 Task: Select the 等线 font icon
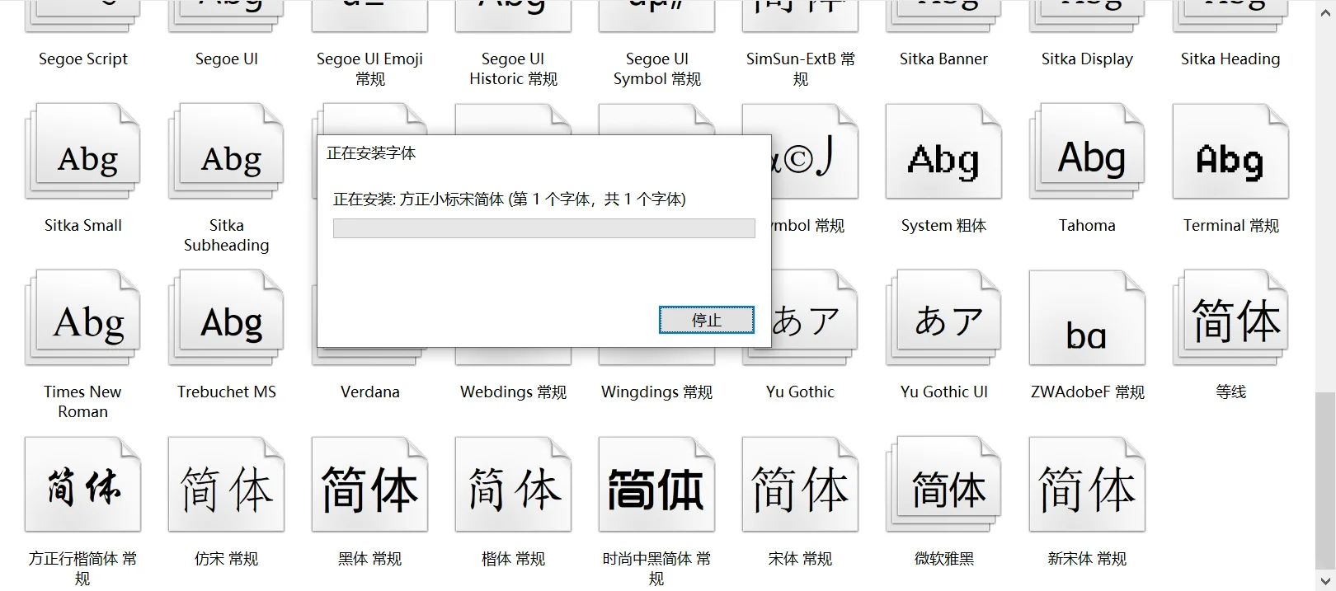[x=1230, y=318]
